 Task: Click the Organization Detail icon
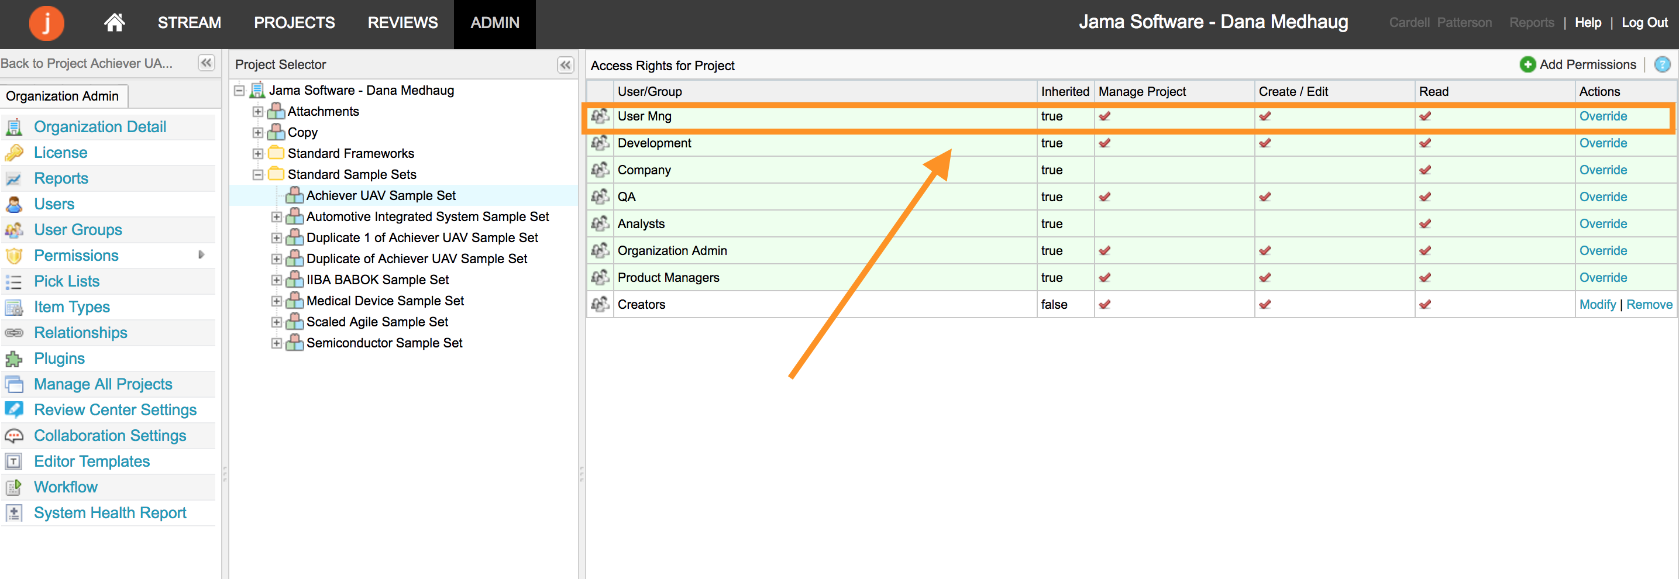tap(13, 127)
